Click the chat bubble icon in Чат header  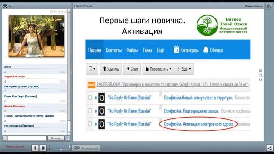[5, 6]
